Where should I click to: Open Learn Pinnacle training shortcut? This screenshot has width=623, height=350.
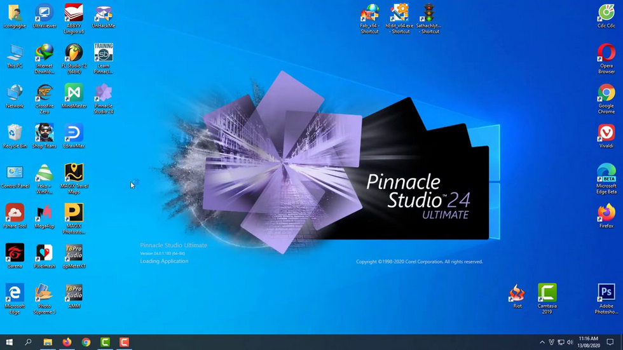click(x=103, y=58)
